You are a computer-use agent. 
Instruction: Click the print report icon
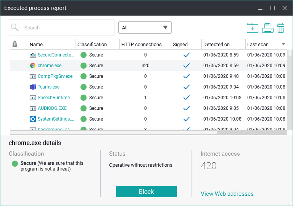point(268,28)
